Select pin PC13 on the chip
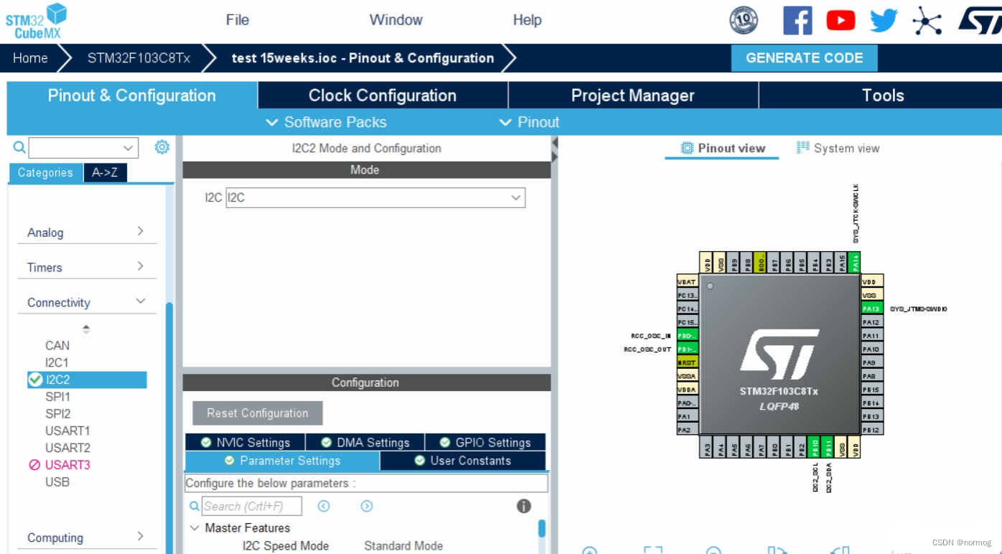This screenshot has width=1002, height=554. click(688, 295)
